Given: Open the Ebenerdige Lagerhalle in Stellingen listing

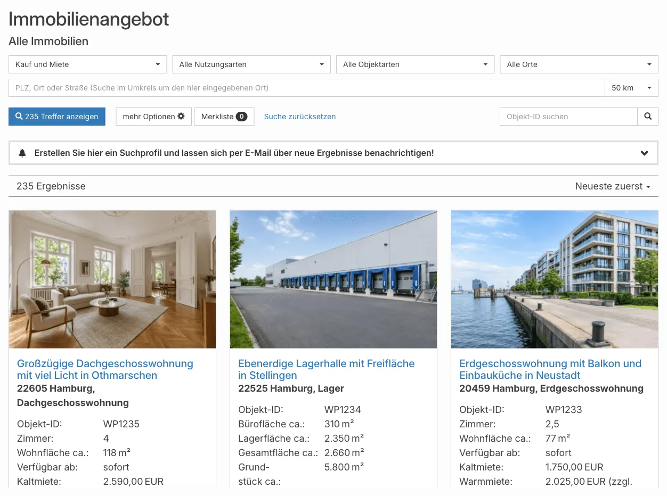Looking at the screenshot, I should [x=326, y=369].
